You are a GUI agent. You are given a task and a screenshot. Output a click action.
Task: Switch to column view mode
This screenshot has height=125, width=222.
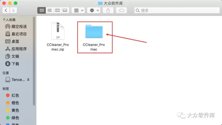pos(57,10)
